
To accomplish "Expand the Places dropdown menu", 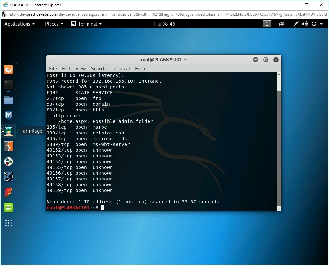I will click(x=54, y=24).
